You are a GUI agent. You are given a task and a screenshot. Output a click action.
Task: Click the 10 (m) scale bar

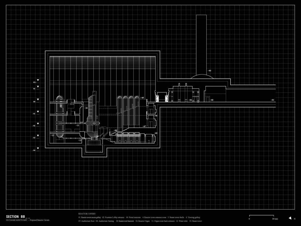coord(261,216)
